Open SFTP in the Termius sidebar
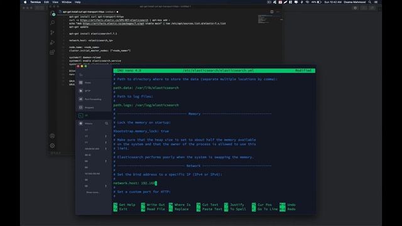Viewport: 402px width, 226px height. pyautogui.click(x=94, y=90)
